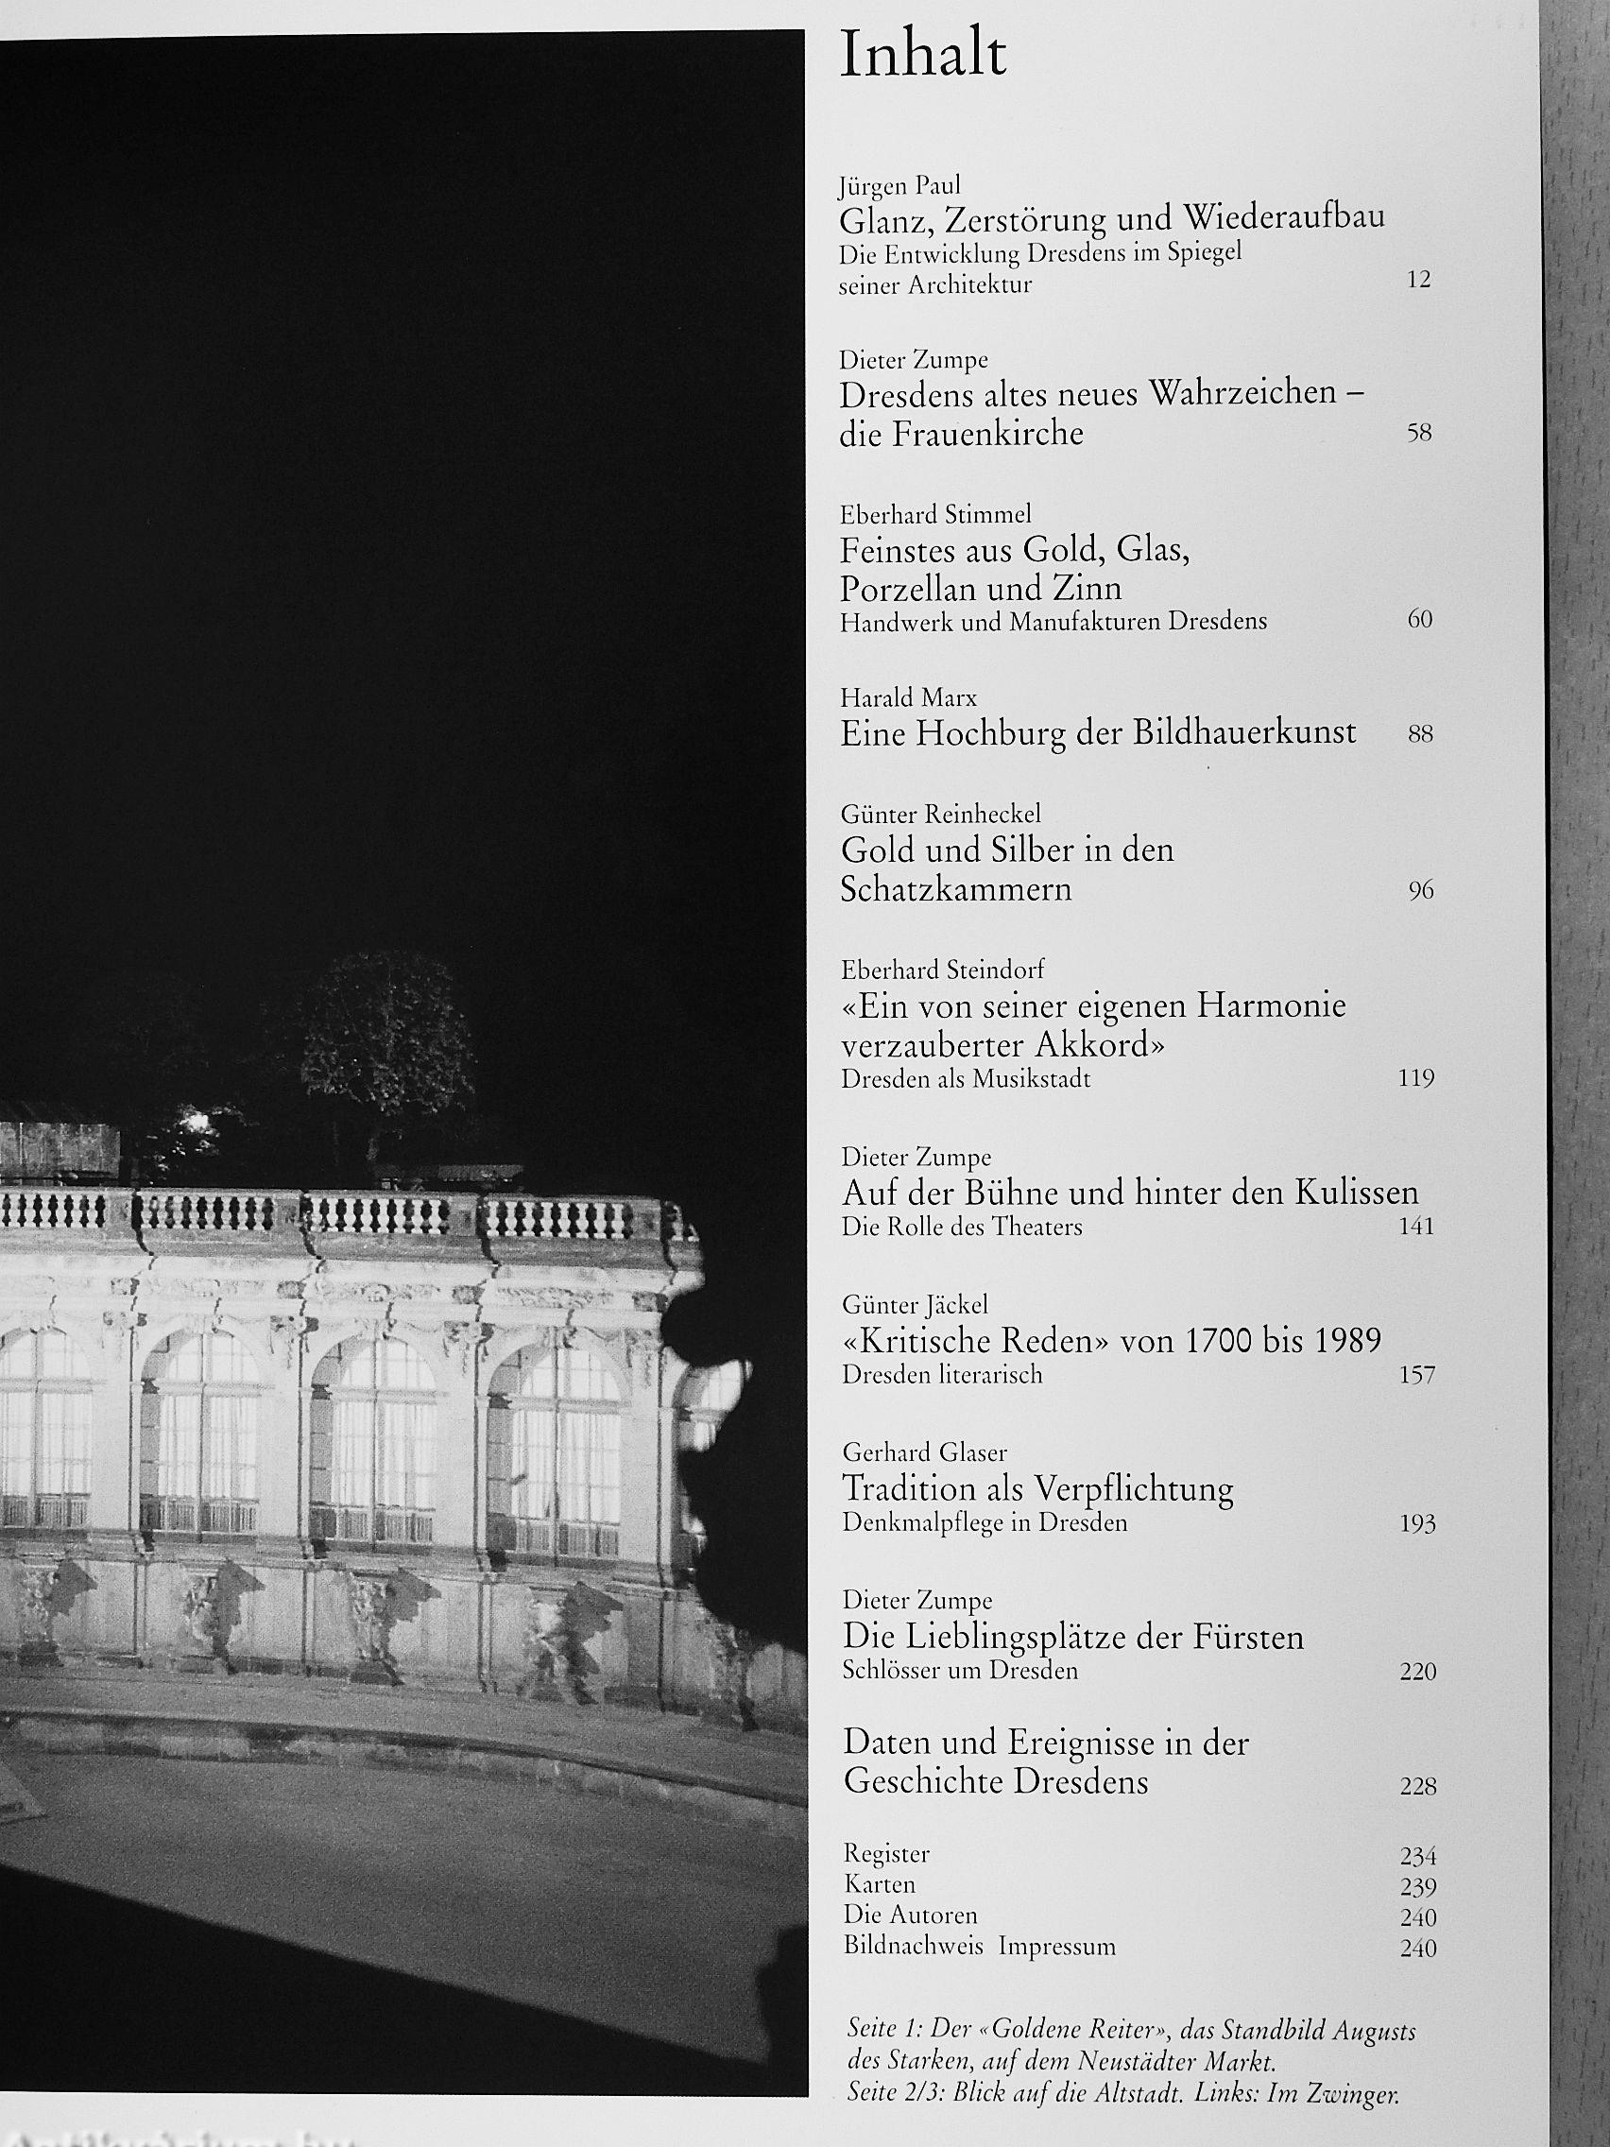The height and width of the screenshot is (2147, 1610).
Task: Open 'Gold und Silber in den Schatzkammern'
Action: [1006, 869]
